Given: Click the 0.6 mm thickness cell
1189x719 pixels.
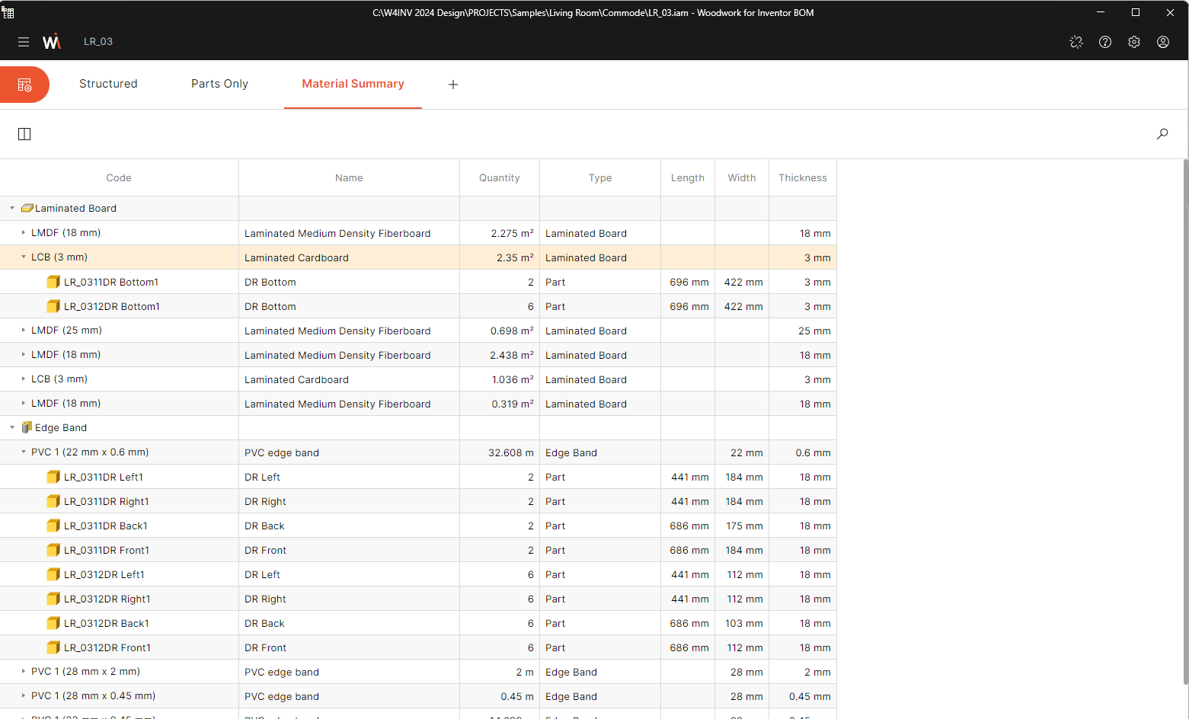Looking at the screenshot, I should [x=803, y=452].
